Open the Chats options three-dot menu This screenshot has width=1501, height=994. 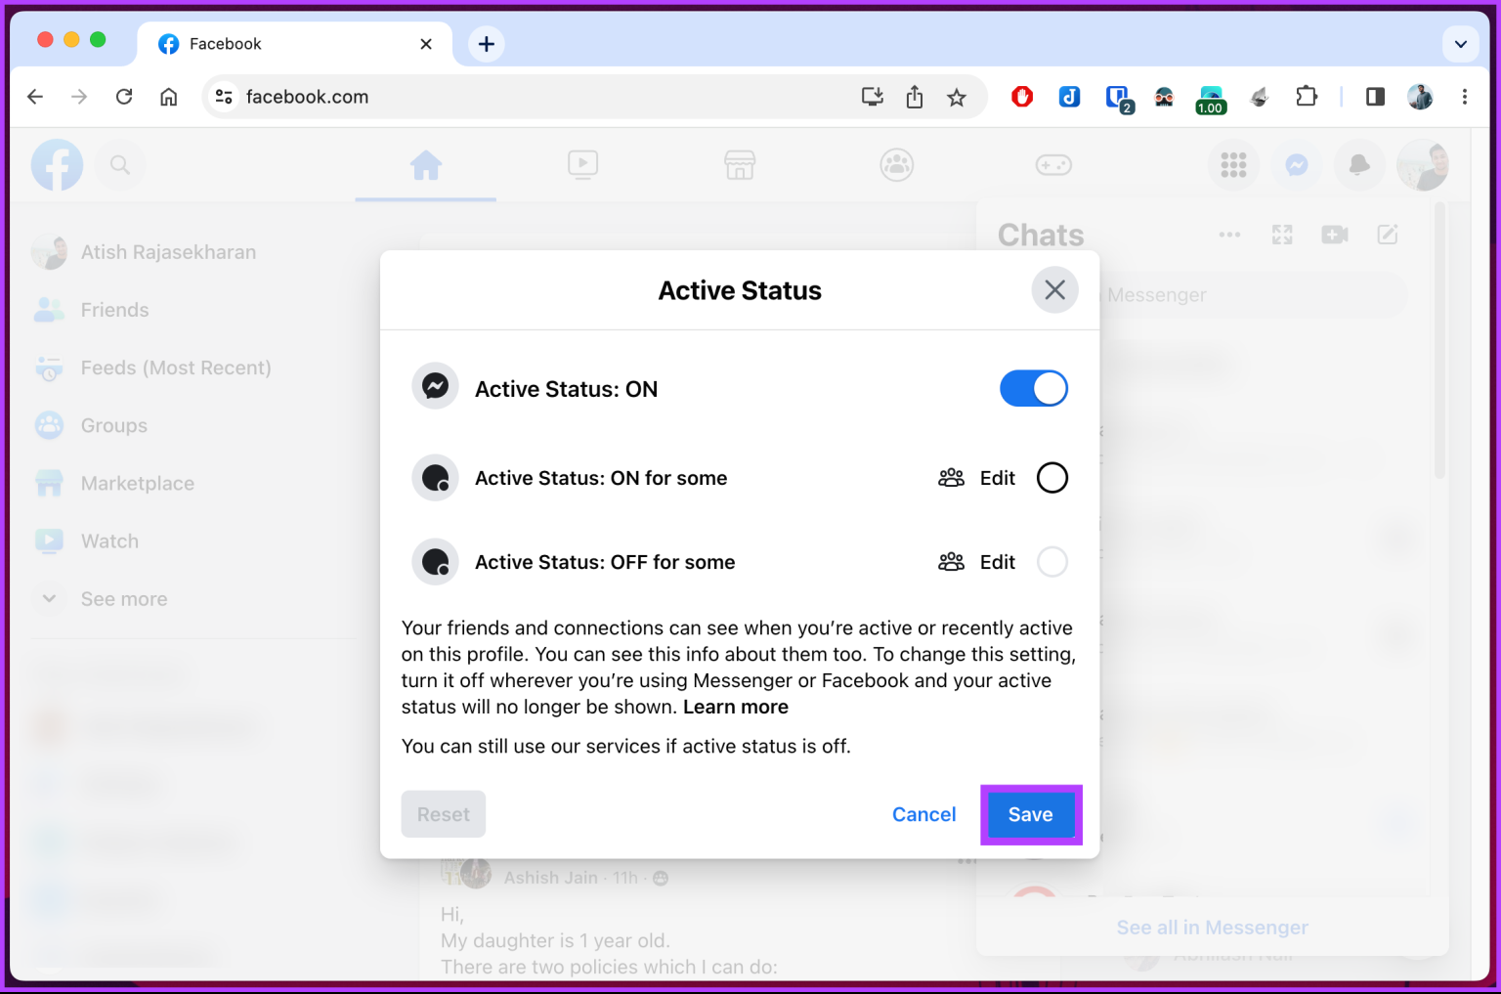point(1229,235)
